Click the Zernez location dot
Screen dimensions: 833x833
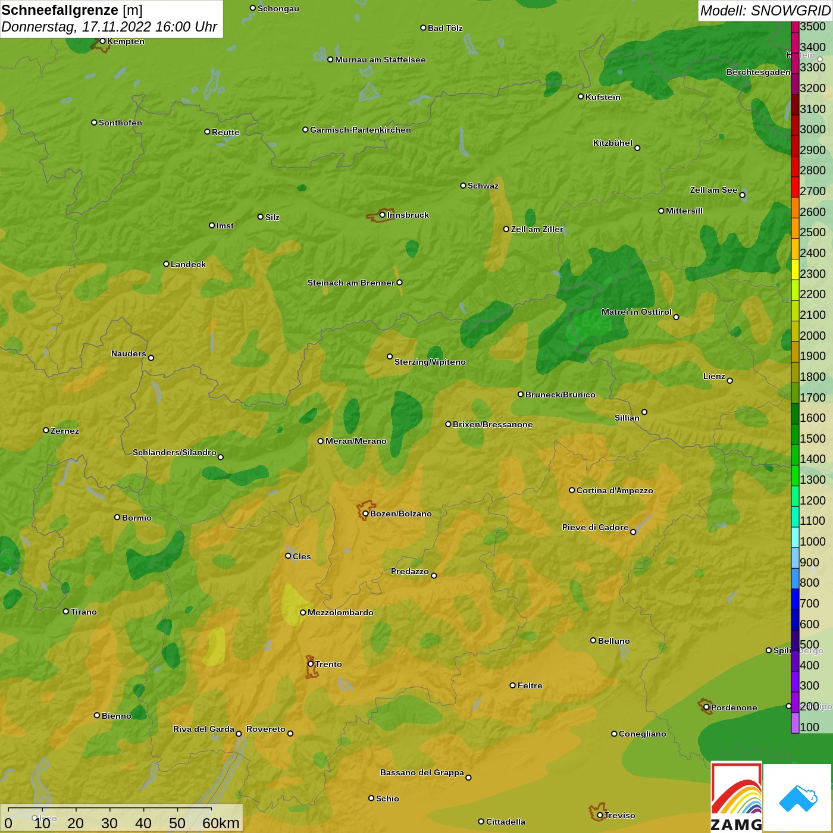click(46, 430)
